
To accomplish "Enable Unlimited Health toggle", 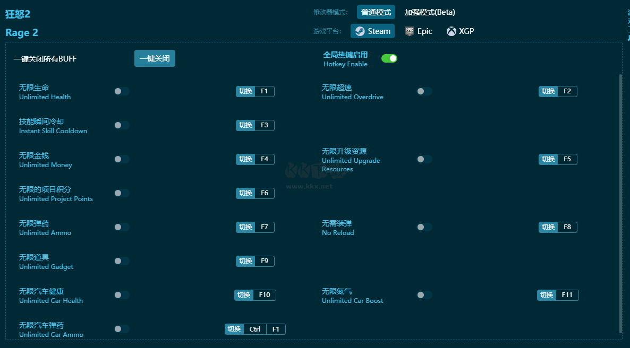I will pyautogui.click(x=121, y=91).
